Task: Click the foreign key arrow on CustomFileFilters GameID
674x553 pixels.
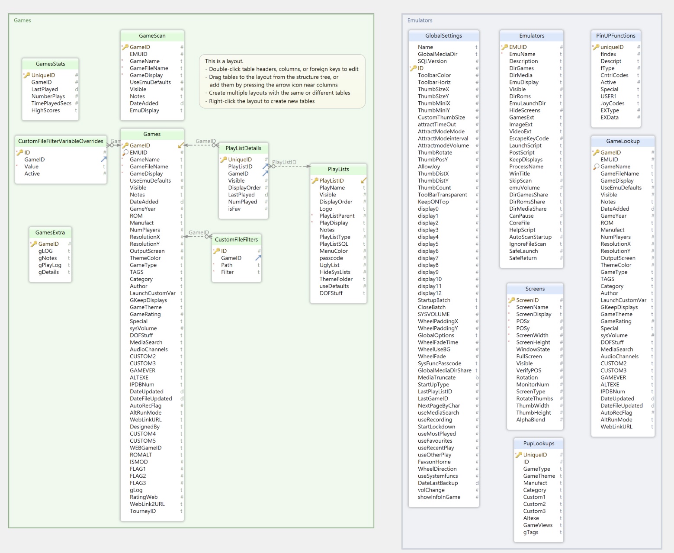Action: pyautogui.click(x=258, y=258)
